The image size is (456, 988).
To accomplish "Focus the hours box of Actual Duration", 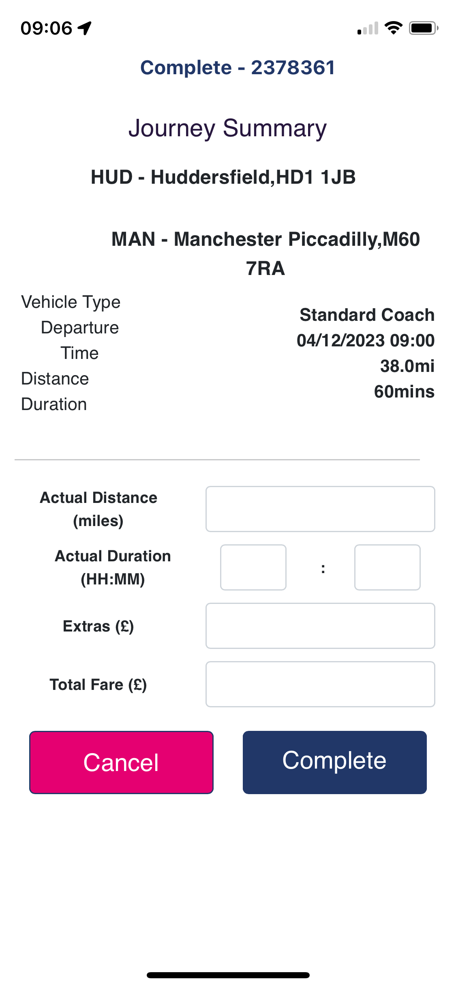I will tap(253, 567).
